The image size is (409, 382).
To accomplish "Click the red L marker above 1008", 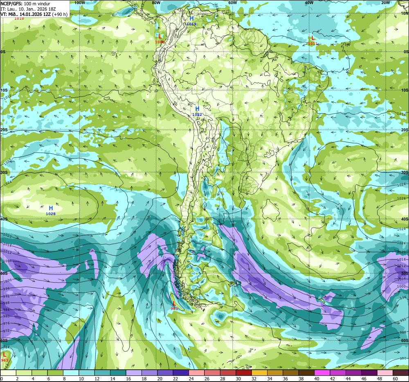I will 160,36.
